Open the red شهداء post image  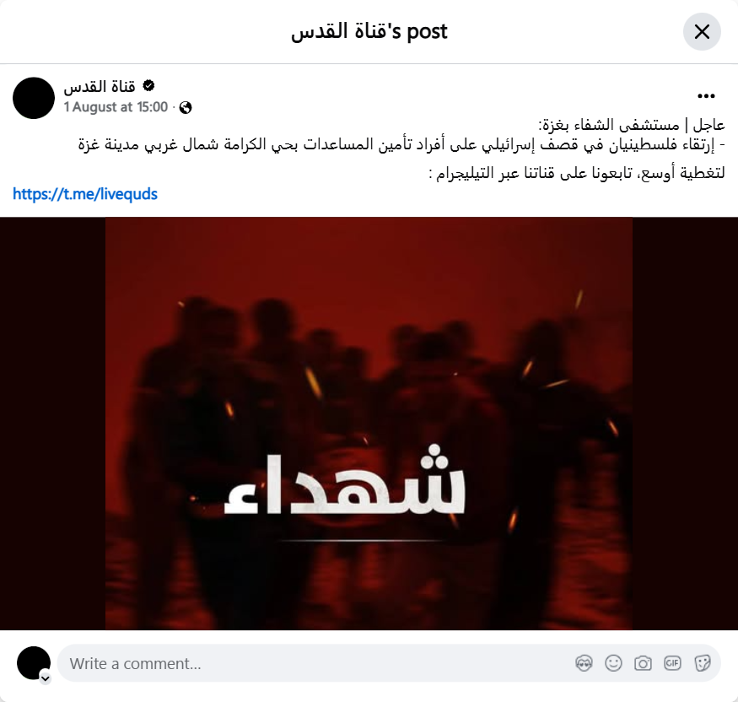pyautogui.click(x=369, y=424)
